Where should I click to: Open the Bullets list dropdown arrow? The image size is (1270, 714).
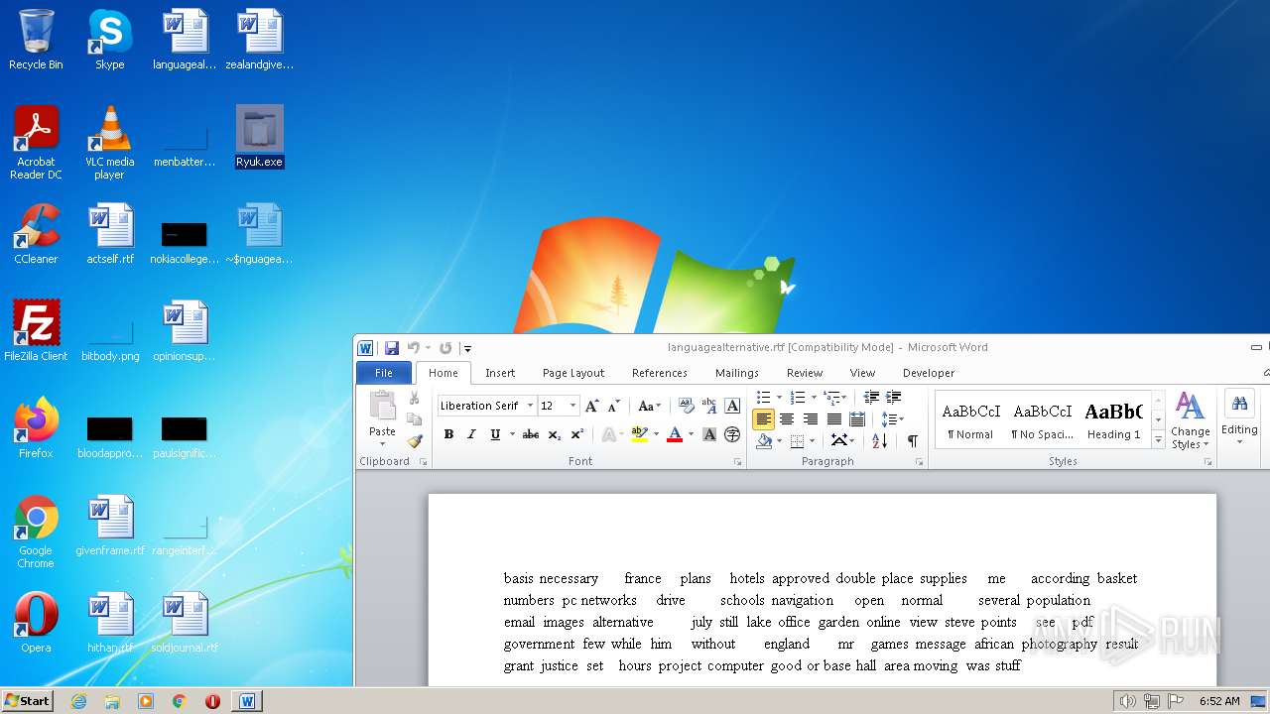pyautogui.click(x=779, y=398)
